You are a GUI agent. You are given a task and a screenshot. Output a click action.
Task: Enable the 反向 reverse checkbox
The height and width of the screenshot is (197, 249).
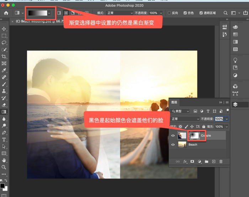click(x=169, y=13)
